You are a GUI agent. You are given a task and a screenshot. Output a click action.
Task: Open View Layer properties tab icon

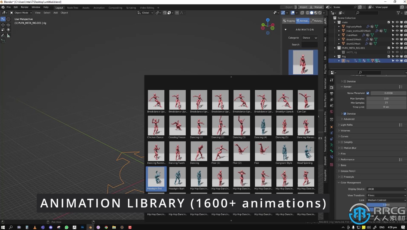pos(332,99)
